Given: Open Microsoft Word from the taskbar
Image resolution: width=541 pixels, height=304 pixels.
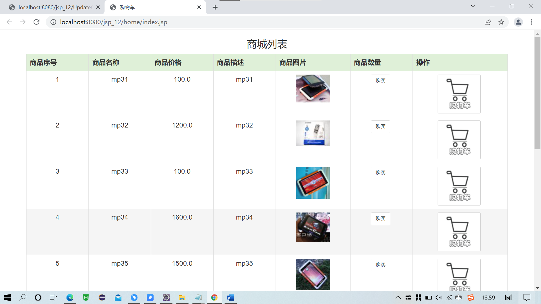Looking at the screenshot, I should point(230,298).
